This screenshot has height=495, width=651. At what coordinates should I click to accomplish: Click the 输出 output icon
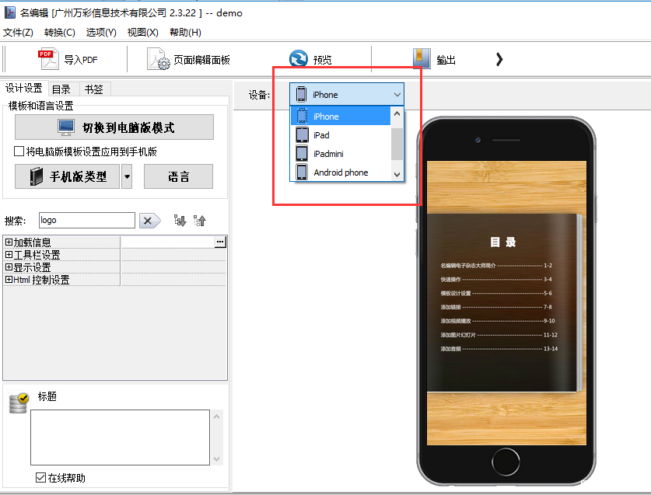(422, 59)
